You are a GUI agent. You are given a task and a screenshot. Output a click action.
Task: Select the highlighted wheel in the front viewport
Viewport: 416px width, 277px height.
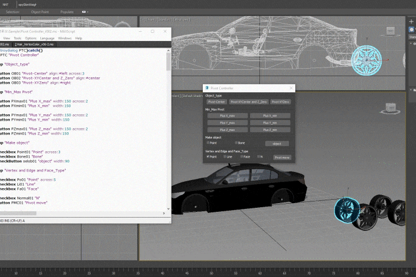(367, 60)
